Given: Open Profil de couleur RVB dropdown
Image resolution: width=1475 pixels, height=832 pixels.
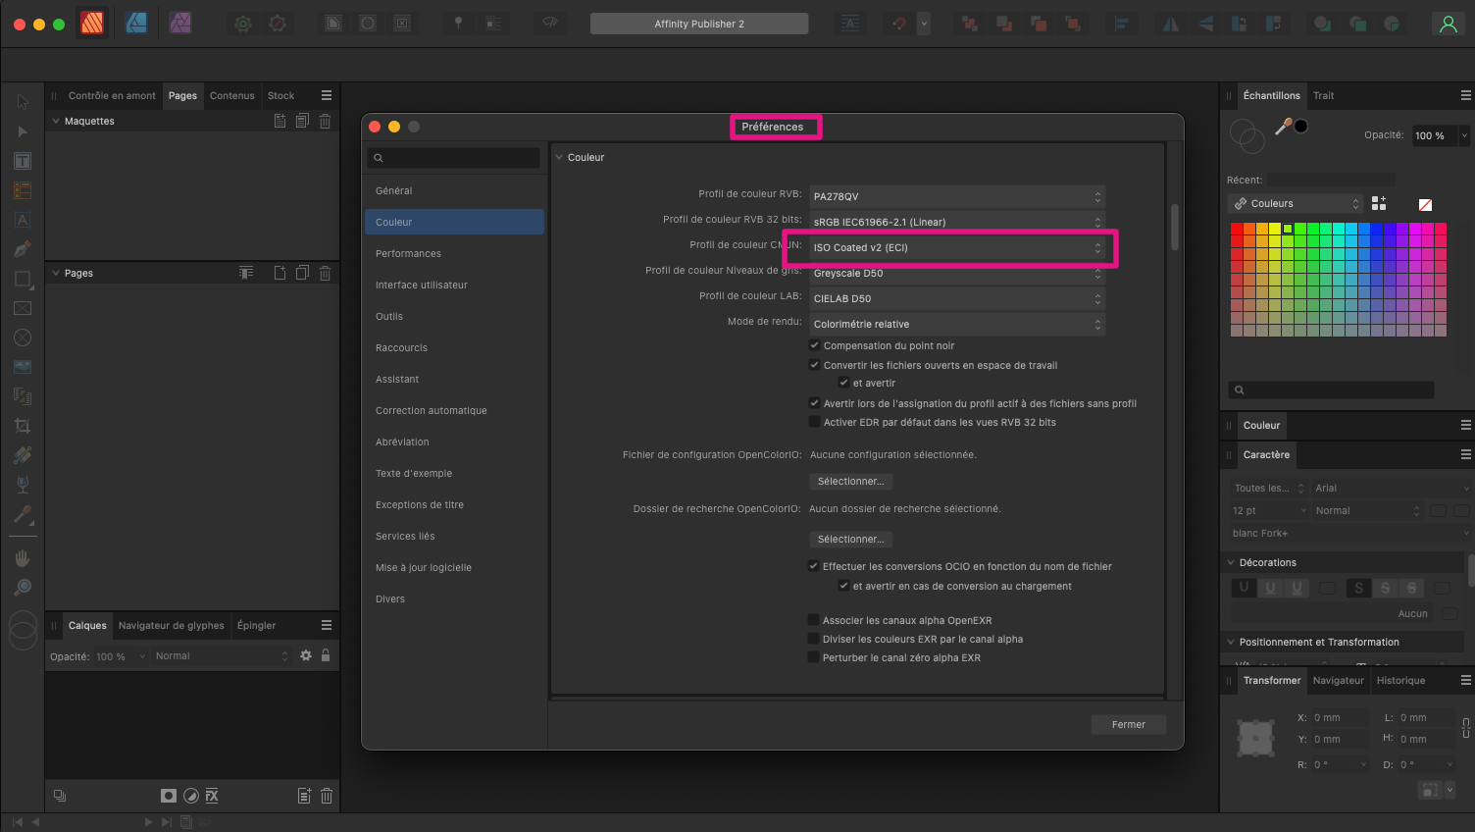Looking at the screenshot, I should [x=956, y=196].
